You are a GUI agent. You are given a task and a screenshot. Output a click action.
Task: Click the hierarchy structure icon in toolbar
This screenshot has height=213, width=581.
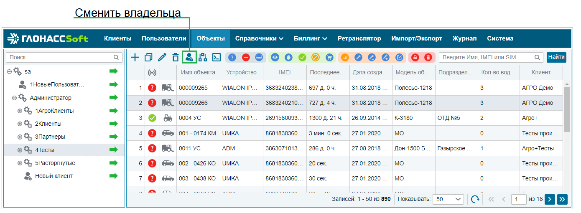tap(203, 58)
